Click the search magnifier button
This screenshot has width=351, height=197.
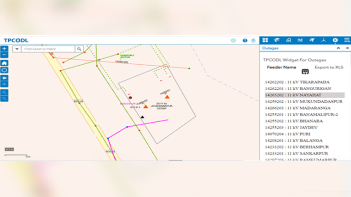[x=79, y=49]
